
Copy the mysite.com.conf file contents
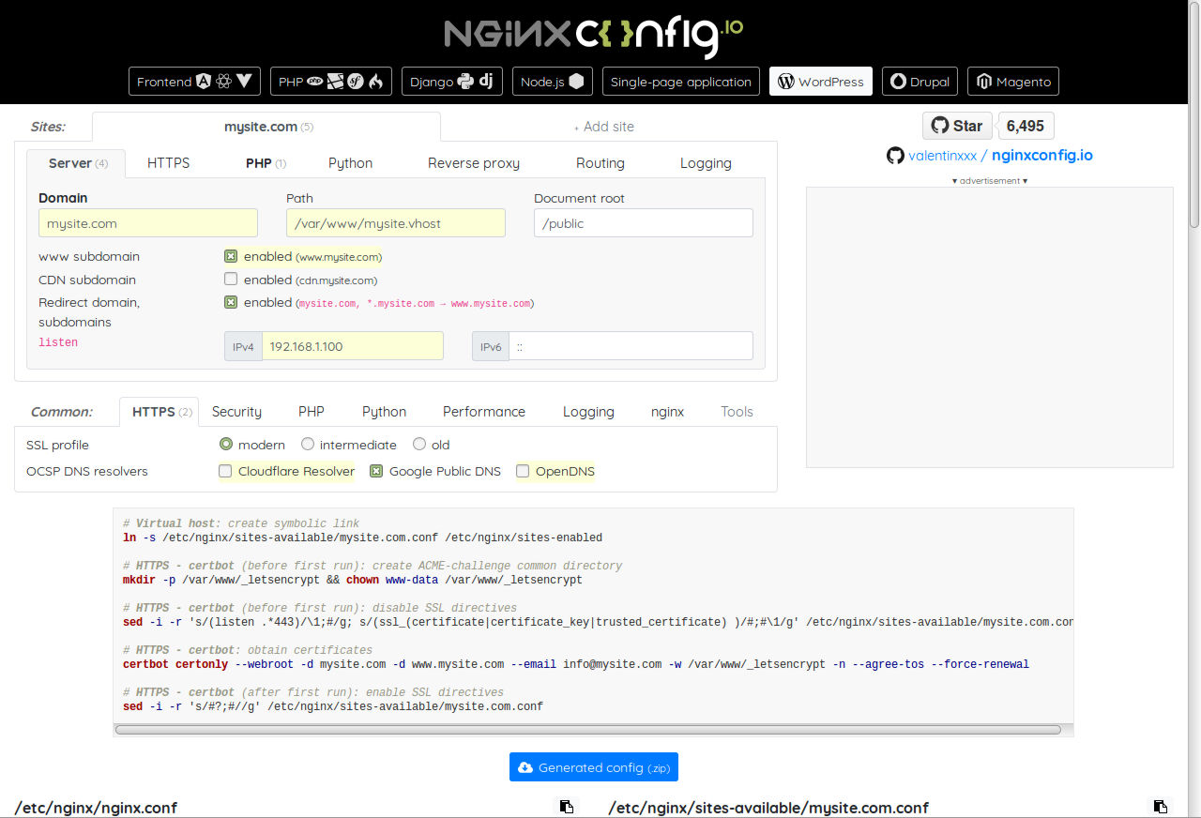point(1161,807)
